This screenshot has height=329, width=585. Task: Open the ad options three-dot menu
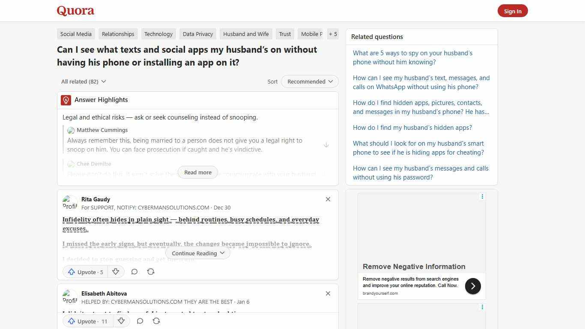(482, 197)
